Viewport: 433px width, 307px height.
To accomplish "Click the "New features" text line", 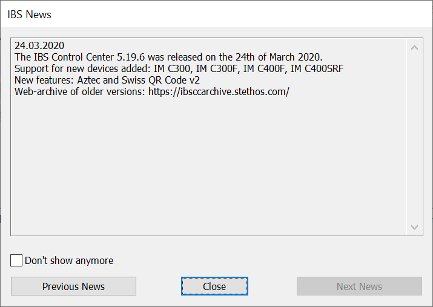I will (44, 80).
